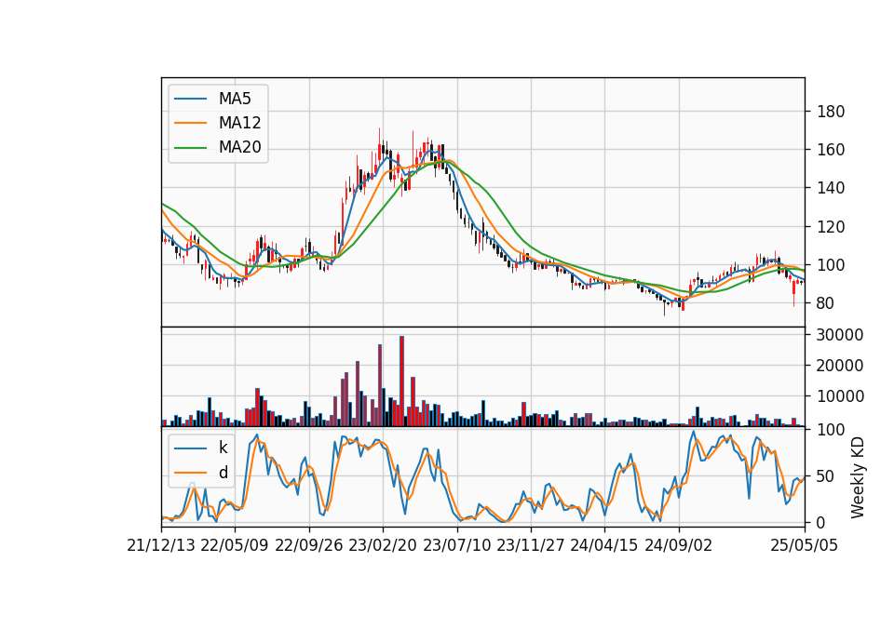The width and height of the screenshot is (894, 642).
Task: Click the 10000 volume axis label
Action: [840, 396]
